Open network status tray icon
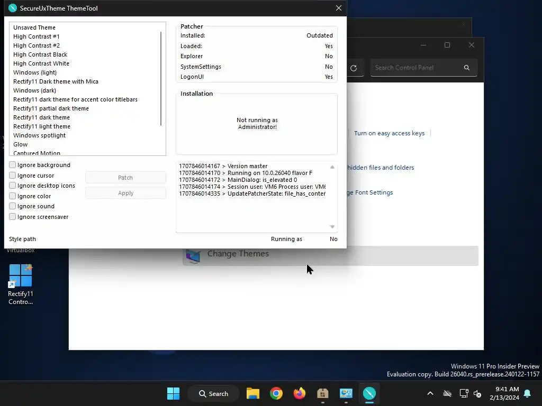 [x=464, y=393]
